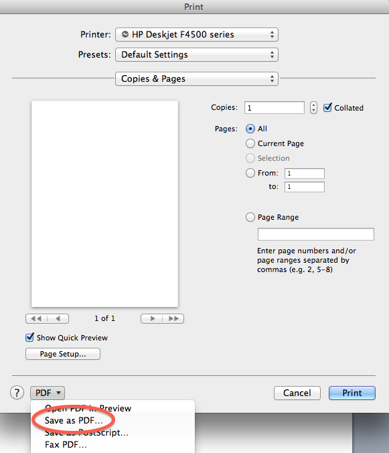Toggle Show Quick Preview checkbox

29,337
